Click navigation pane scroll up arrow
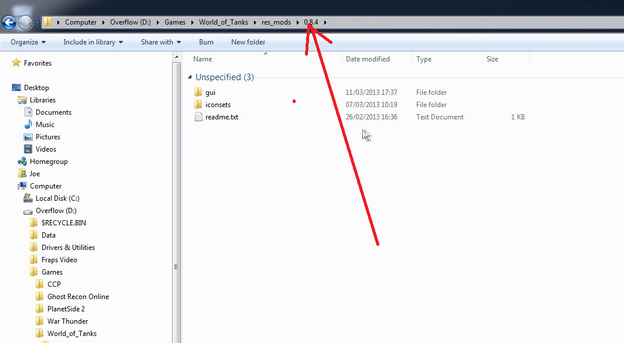The width and height of the screenshot is (624, 343). pyautogui.click(x=177, y=57)
